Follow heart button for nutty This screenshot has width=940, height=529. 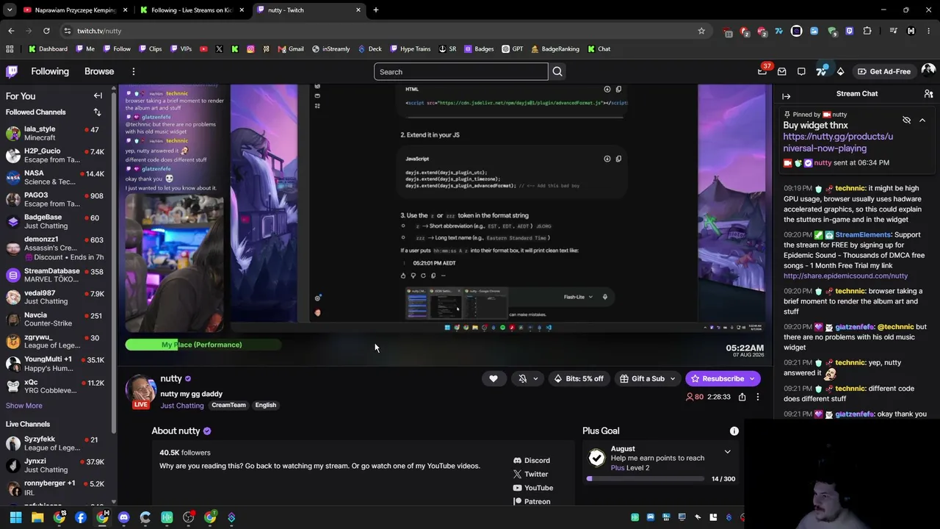coord(493,378)
